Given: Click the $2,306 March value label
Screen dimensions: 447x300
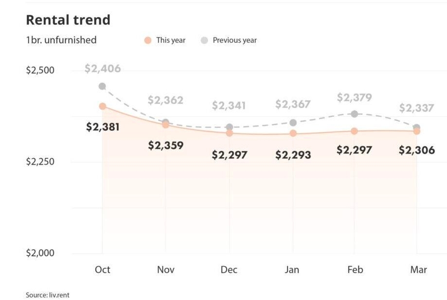Looking at the screenshot, I should point(416,150).
